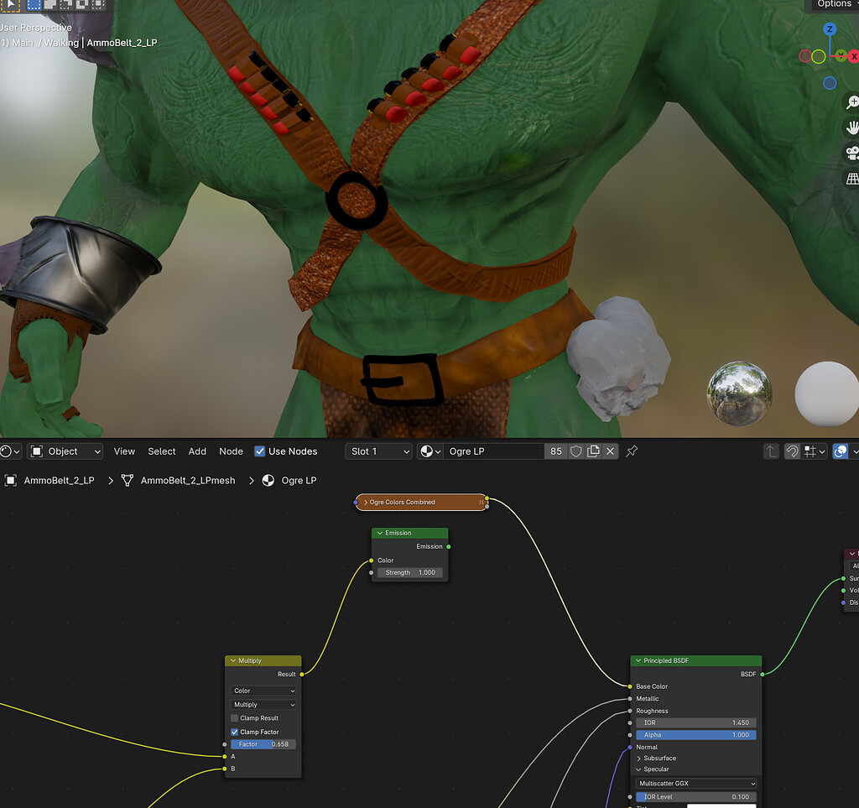Click the pin icon in the shader editor header
The height and width of the screenshot is (808, 859).
pyautogui.click(x=631, y=451)
